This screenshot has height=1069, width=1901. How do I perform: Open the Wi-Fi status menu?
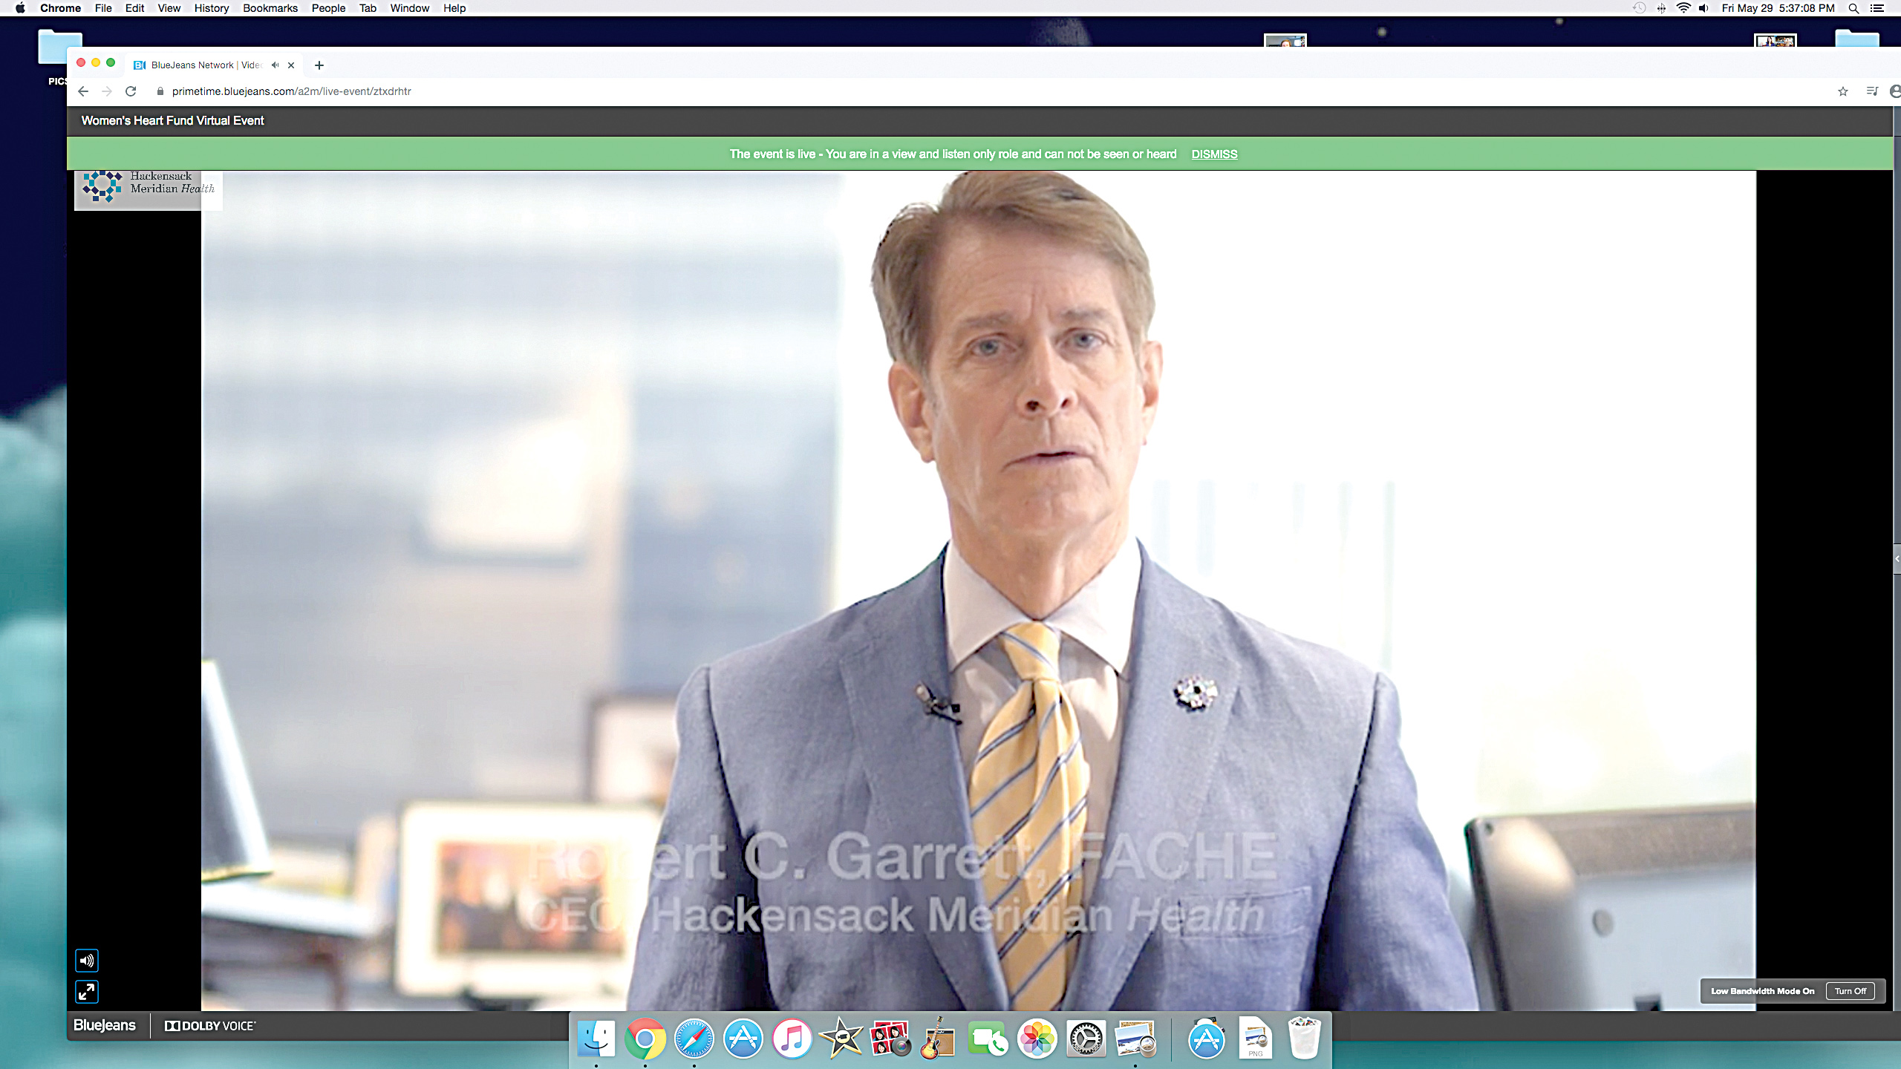click(1683, 8)
